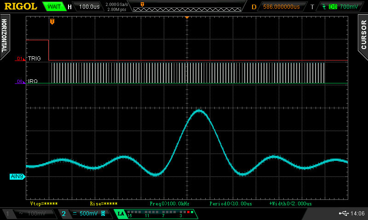
Task: Click the RIGOL logo
Action: (21, 6)
